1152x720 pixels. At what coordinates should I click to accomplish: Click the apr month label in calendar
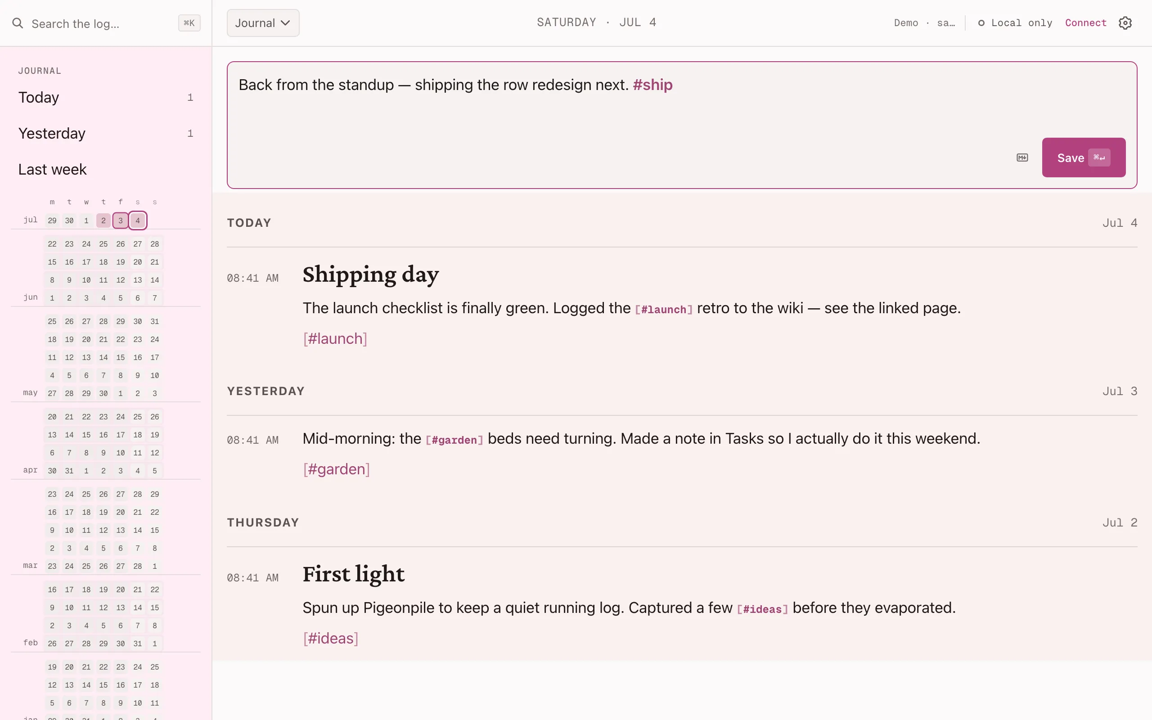30,470
